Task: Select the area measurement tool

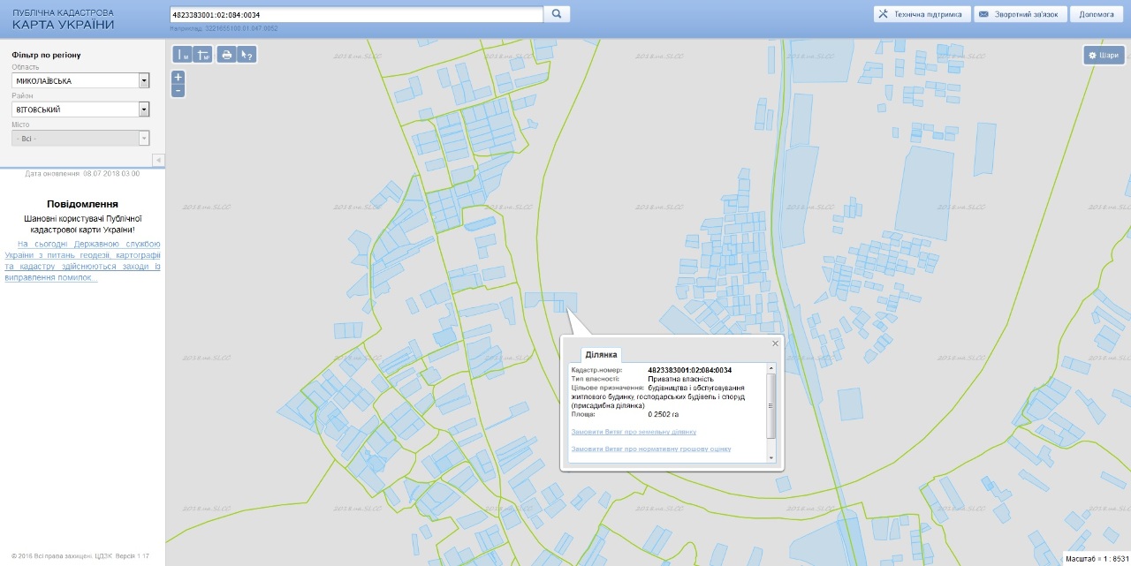Action: (x=202, y=55)
